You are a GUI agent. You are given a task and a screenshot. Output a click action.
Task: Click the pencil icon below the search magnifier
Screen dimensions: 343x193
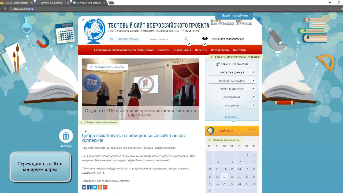click(189, 44)
